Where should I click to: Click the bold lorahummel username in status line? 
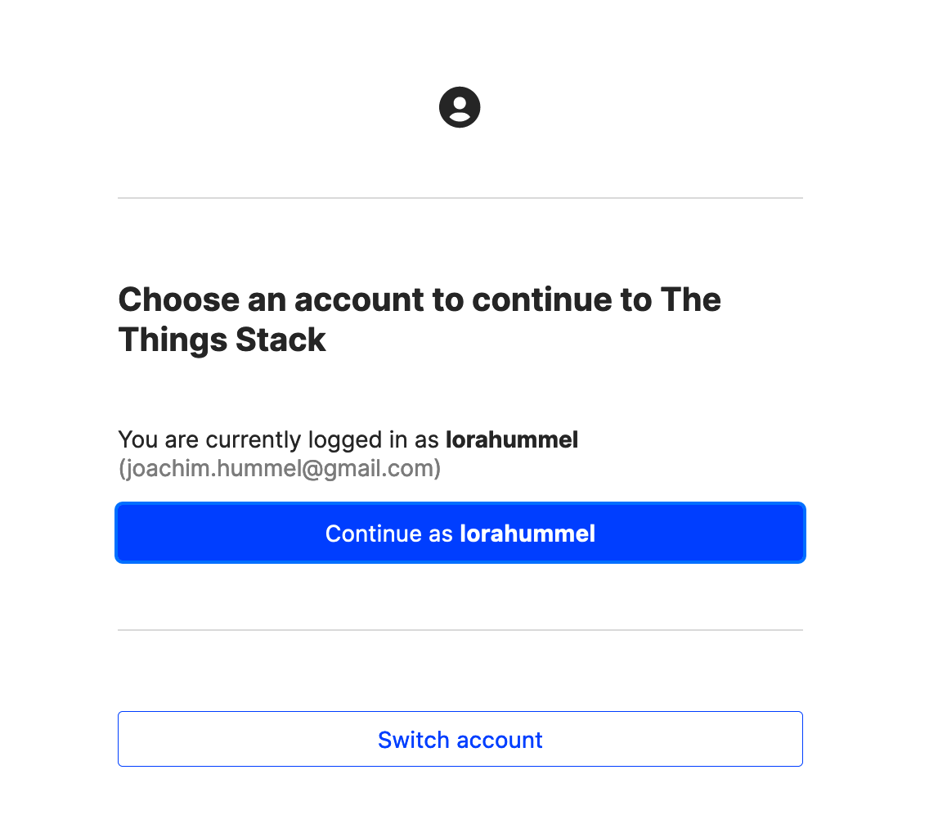[512, 439]
